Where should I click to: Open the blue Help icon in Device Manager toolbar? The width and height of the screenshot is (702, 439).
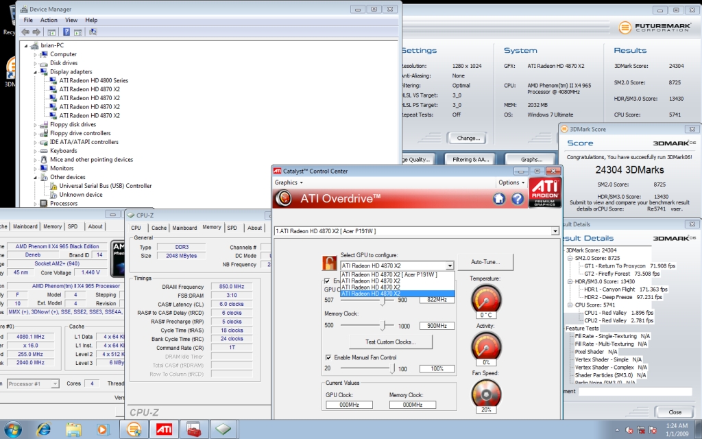66,32
